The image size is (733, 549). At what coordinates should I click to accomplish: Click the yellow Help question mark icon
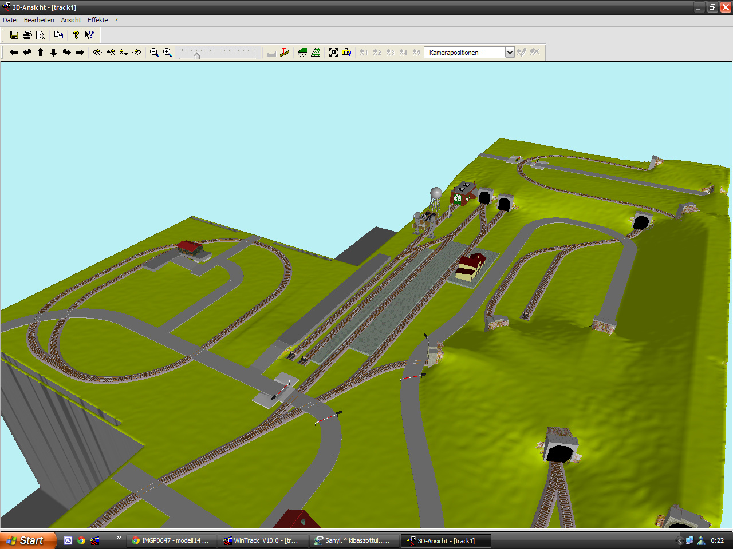pos(76,35)
